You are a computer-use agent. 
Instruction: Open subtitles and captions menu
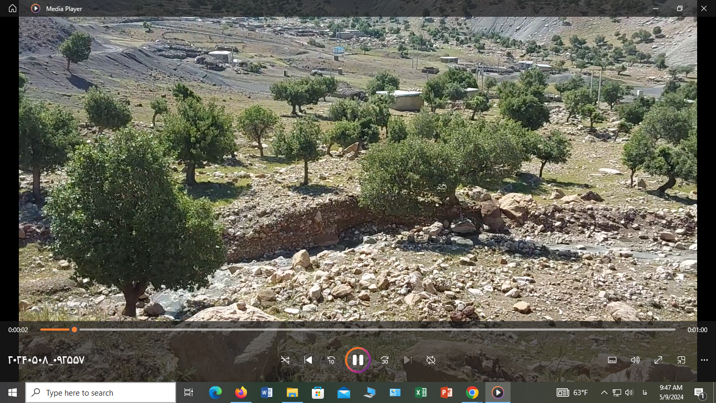[612, 360]
